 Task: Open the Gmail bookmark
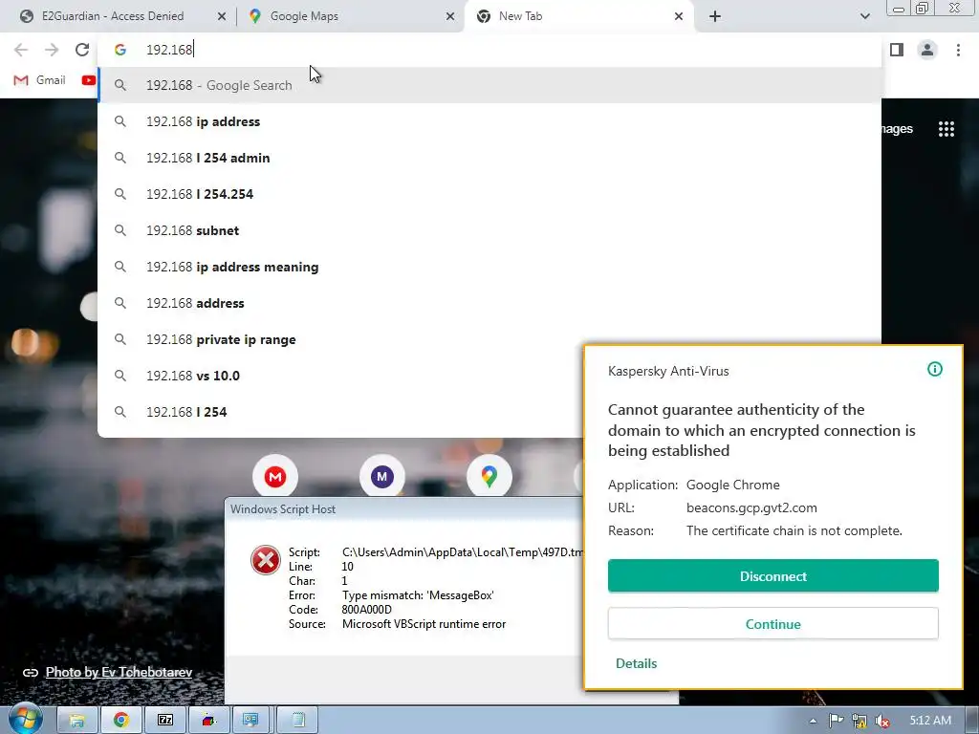[39, 80]
